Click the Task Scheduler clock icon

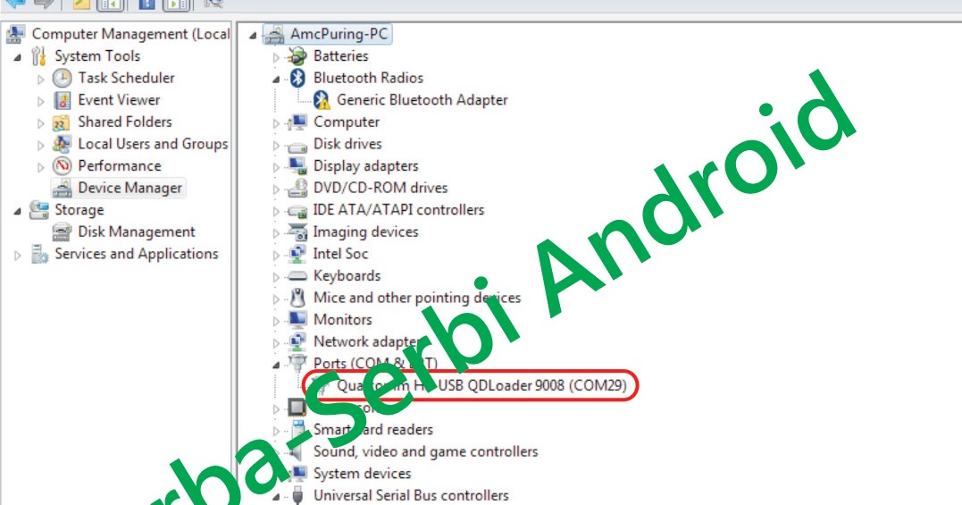(62, 79)
